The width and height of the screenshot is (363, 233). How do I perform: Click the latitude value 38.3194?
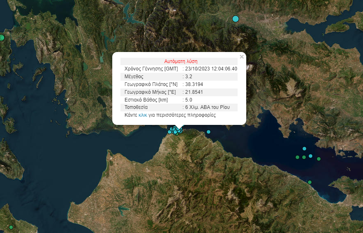194,84
